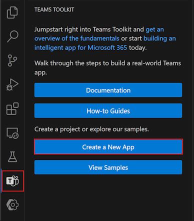Click the TEAMS TOOLKIT panel title
The image size is (194, 221).
[54, 9]
